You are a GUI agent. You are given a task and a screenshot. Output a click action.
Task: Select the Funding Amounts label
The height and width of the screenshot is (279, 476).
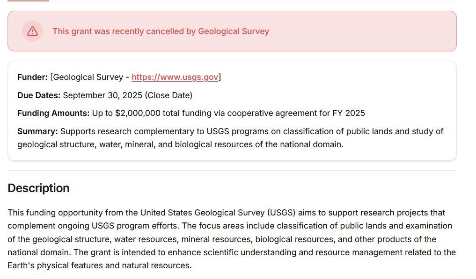click(53, 113)
